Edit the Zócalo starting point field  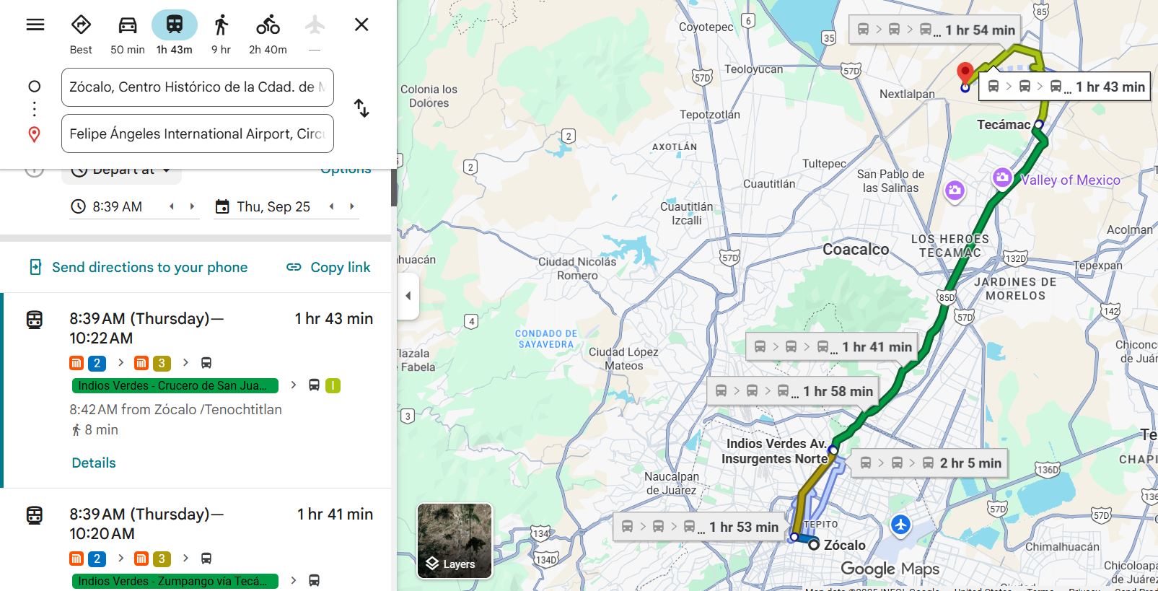(x=197, y=87)
